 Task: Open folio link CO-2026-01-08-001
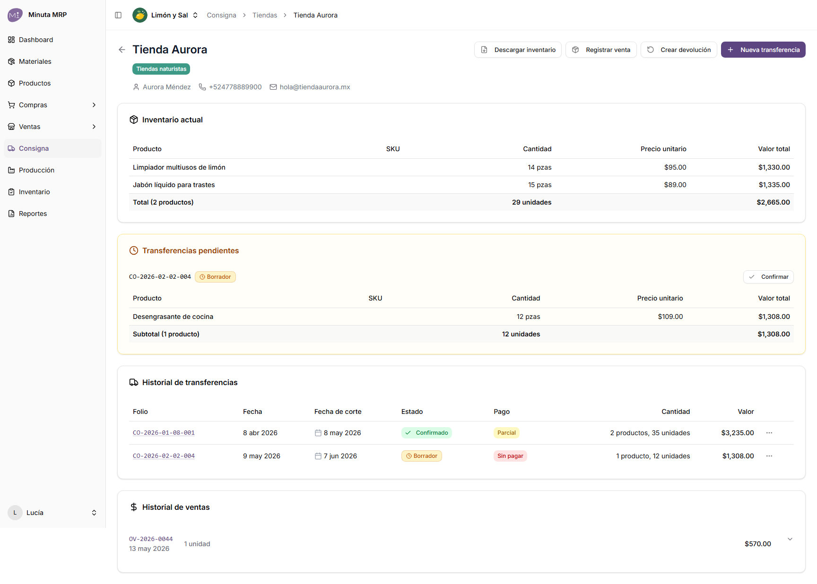[164, 433]
